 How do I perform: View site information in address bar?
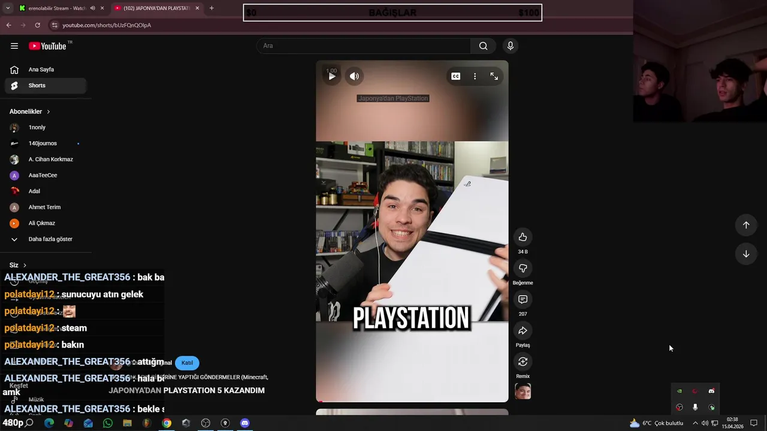(x=55, y=25)
